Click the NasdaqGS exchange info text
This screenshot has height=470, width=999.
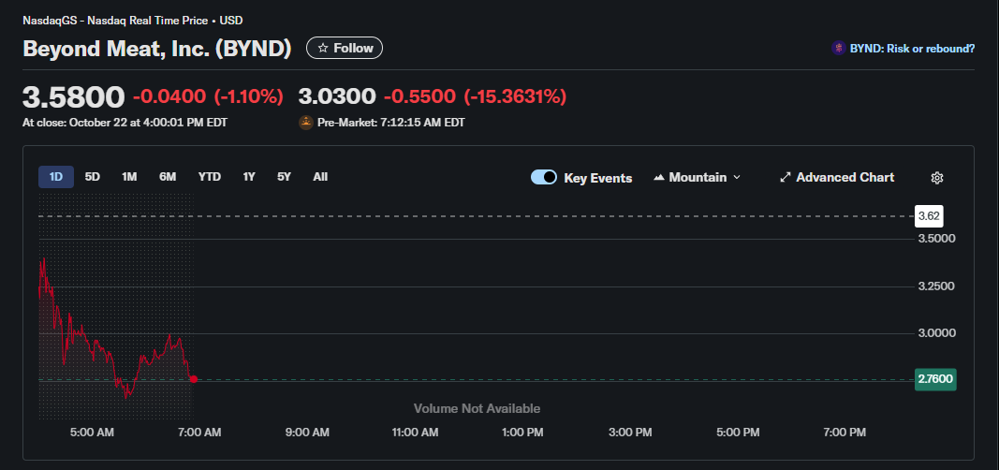pos(133,21)
